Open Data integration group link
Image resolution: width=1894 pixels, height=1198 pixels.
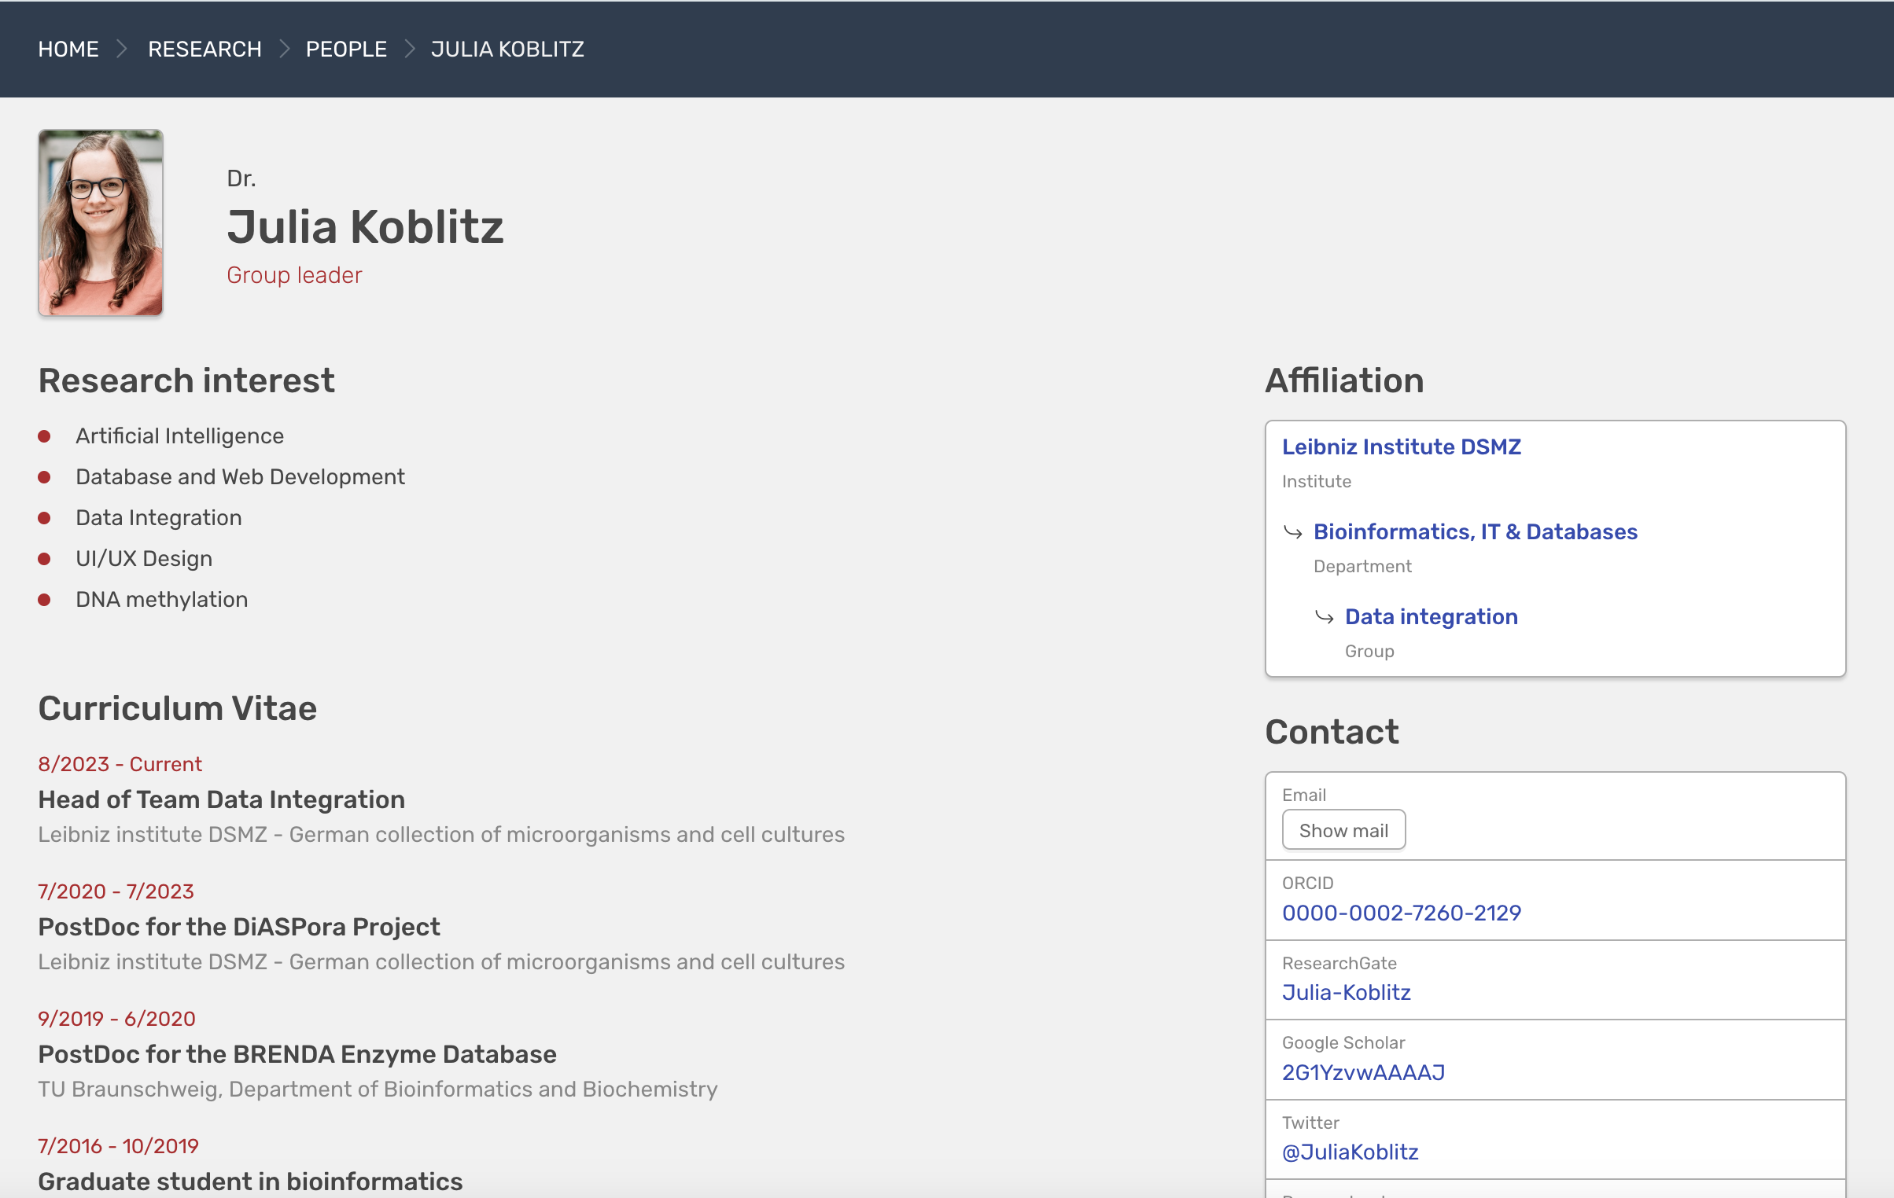(x=1431, y=616)
